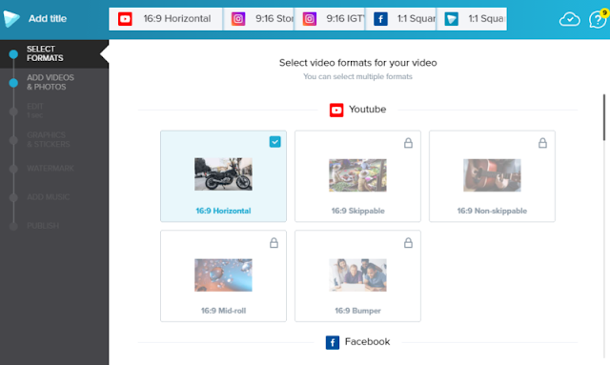Switch to the 16:9 Horizontal YouTube tab
The image size is (610, 365).
coord(166,19)
